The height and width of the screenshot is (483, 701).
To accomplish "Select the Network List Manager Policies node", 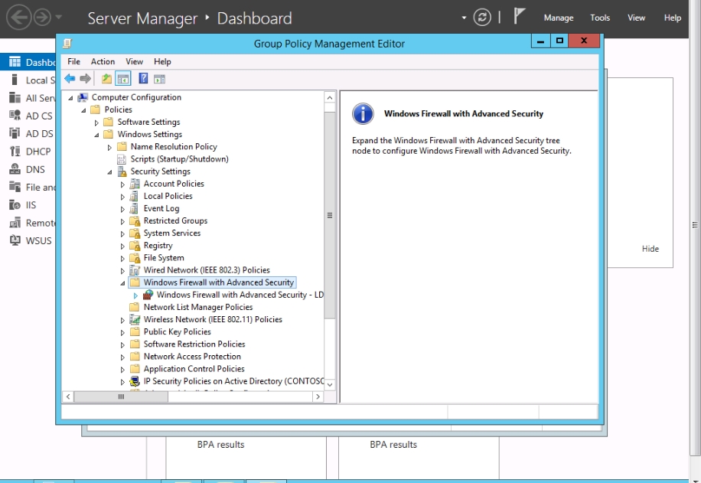I will [x=198, y=307].
